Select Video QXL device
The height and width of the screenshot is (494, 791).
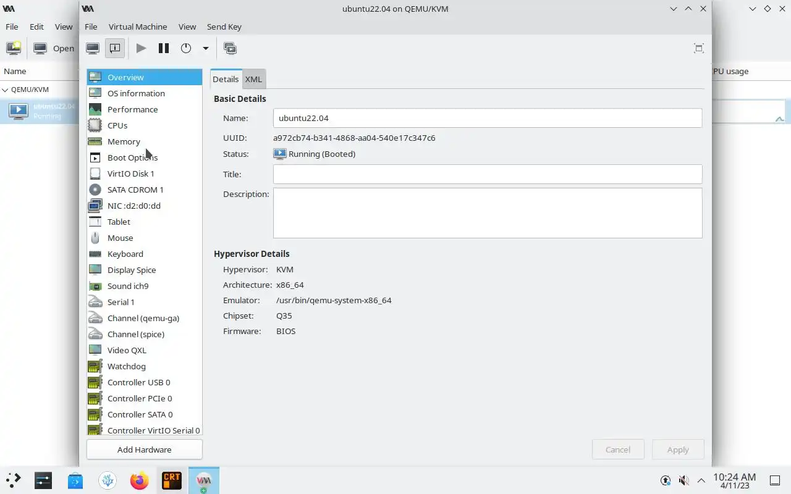pyautogui.click(x=145, y=350)
